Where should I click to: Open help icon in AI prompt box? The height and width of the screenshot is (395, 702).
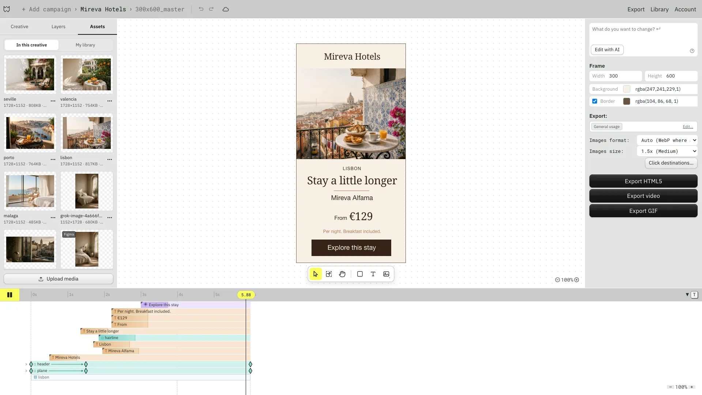click(x=692, y=51)
